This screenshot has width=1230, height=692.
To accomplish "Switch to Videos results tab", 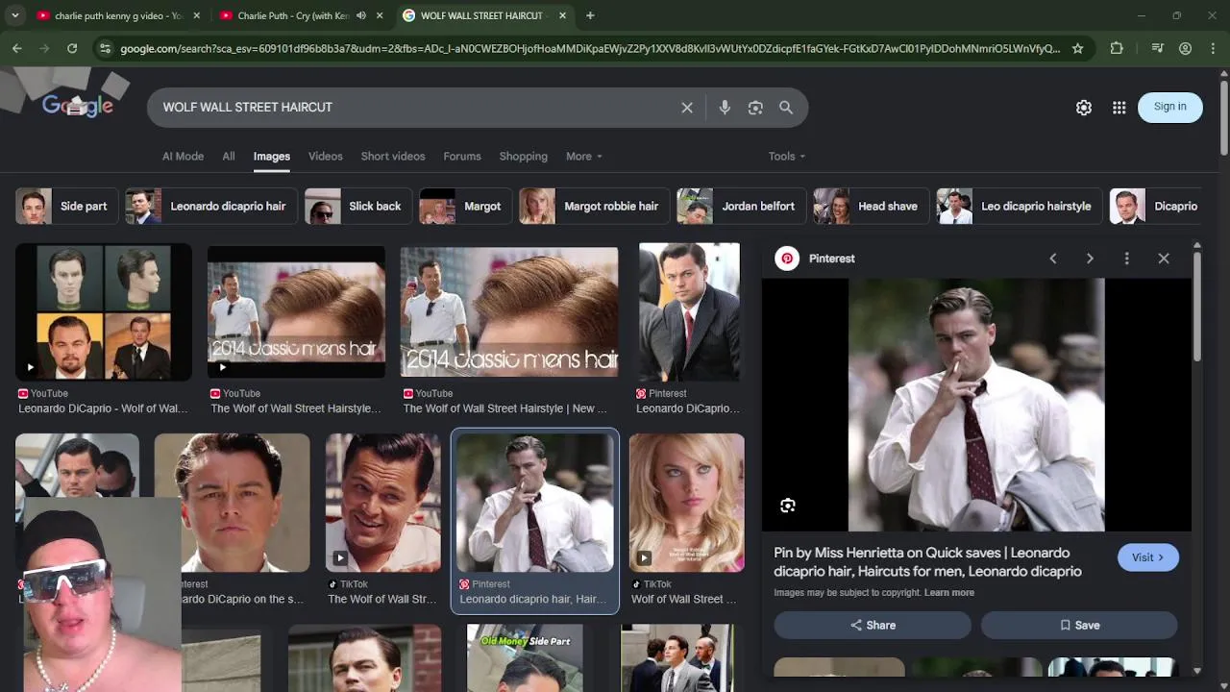I will [x=326, y=156].
